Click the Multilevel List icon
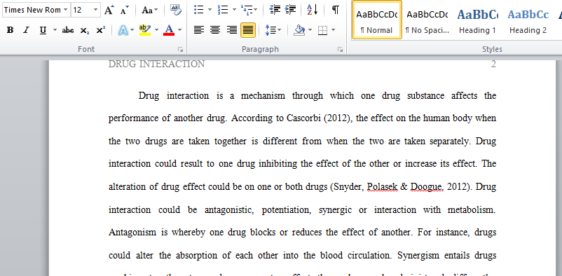Viewport: 562px width, 276px height. pyautogui.click(x=247, y=10)
